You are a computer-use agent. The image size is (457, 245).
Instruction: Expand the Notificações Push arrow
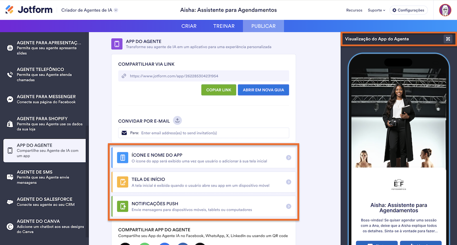point(288,206)
